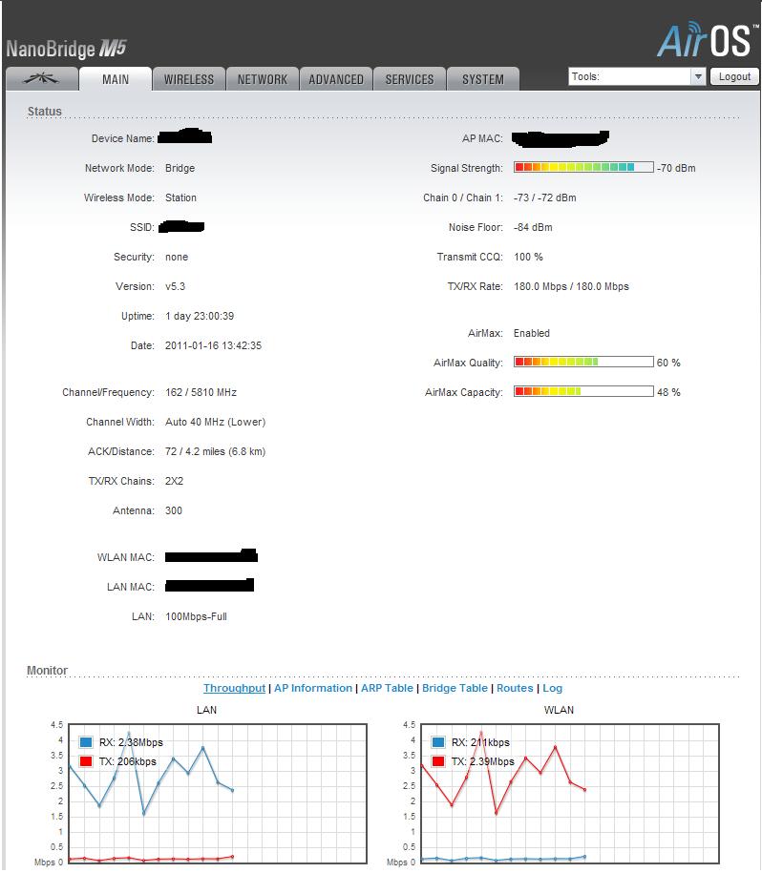View the Routes link
This screenshot has height=873, width=762.
tap(515, 688)
